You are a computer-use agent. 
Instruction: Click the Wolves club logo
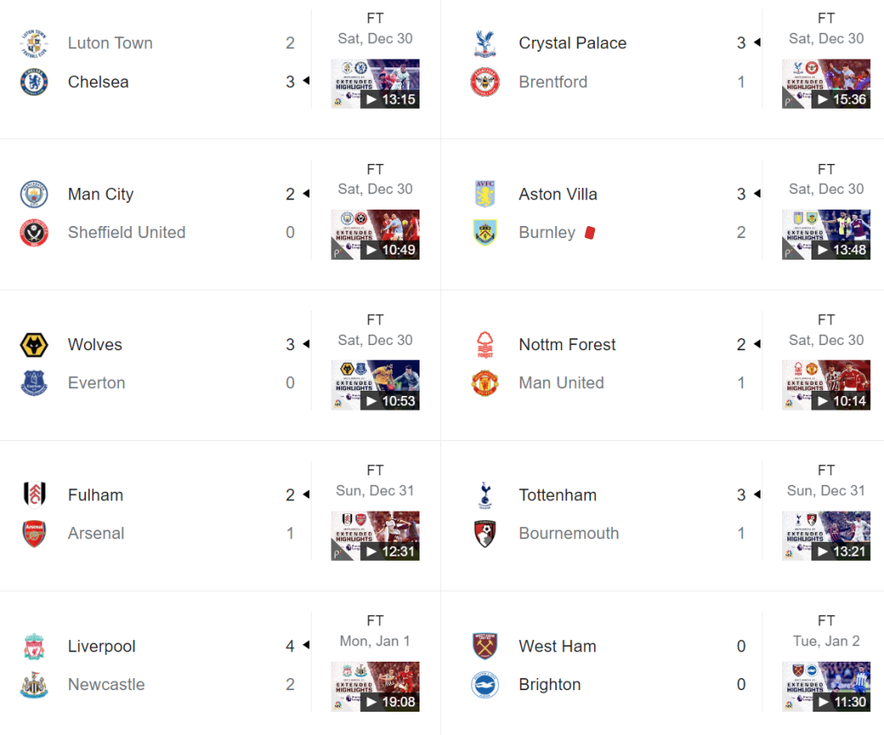point(35,345)
